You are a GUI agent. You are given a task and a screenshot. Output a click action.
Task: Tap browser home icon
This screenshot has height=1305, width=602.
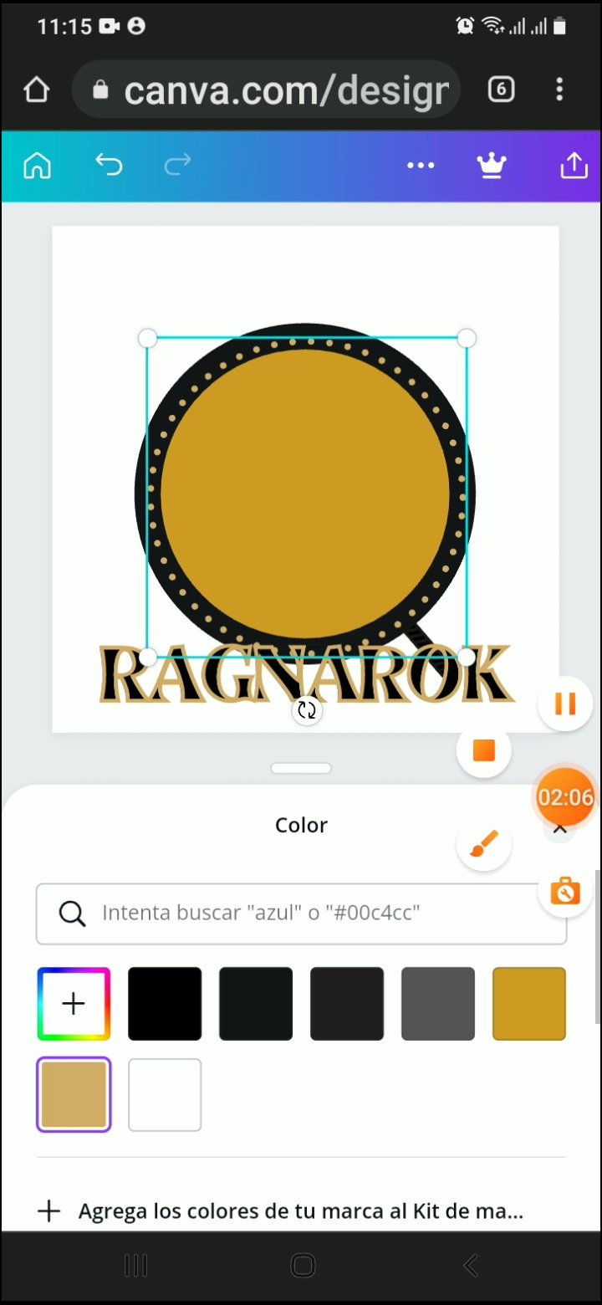36,90
